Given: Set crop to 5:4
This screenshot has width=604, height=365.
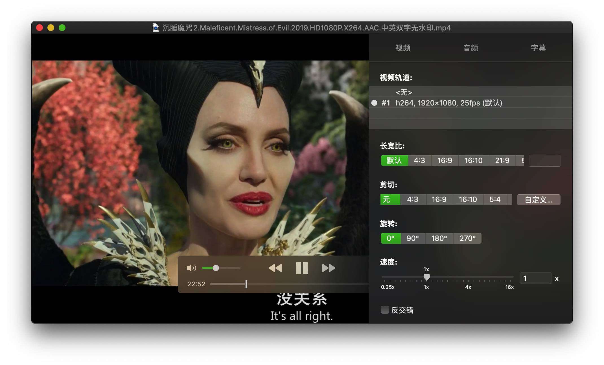Looking at the screenshot, I should (x=495, y=199).
